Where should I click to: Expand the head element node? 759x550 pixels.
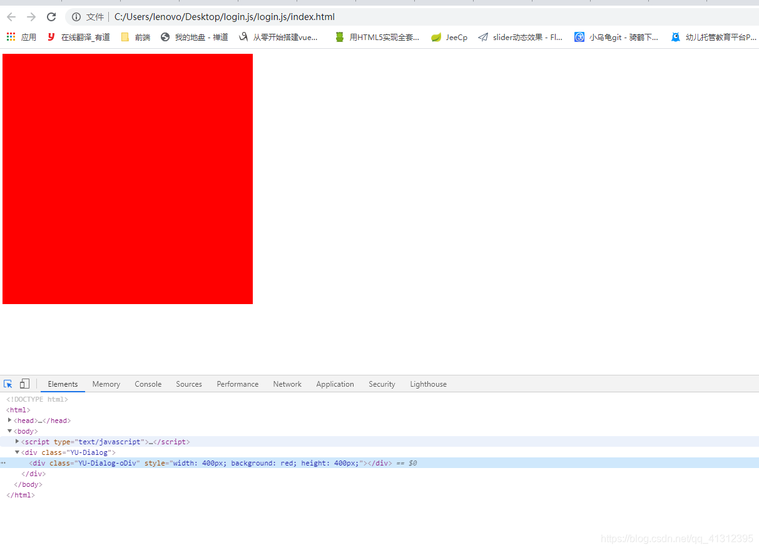click(x=10, y=420)
